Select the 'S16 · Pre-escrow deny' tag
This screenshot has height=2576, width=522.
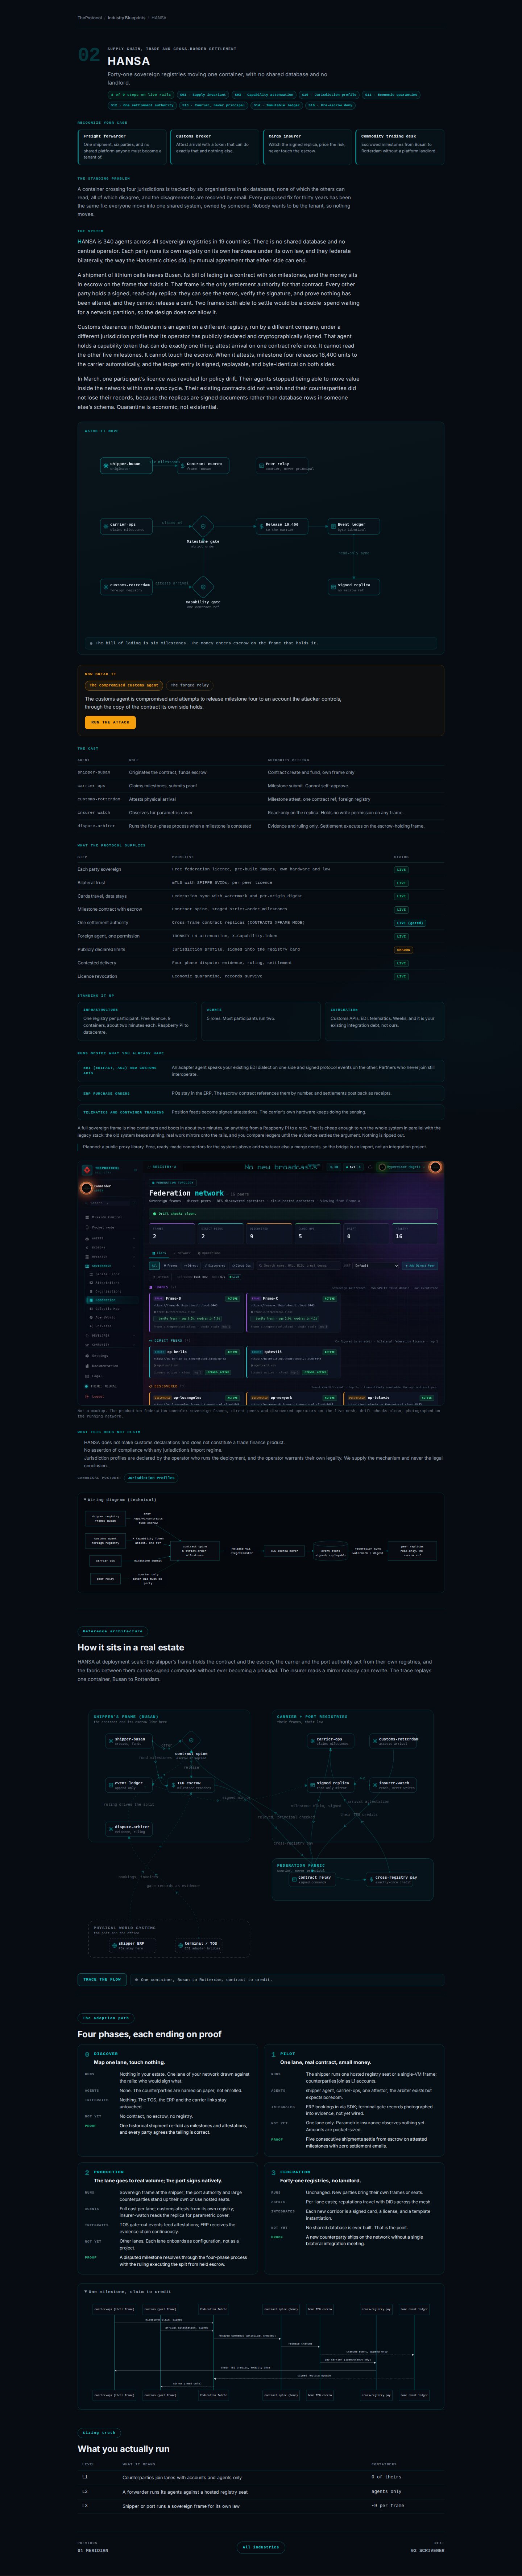pos(330,105)
